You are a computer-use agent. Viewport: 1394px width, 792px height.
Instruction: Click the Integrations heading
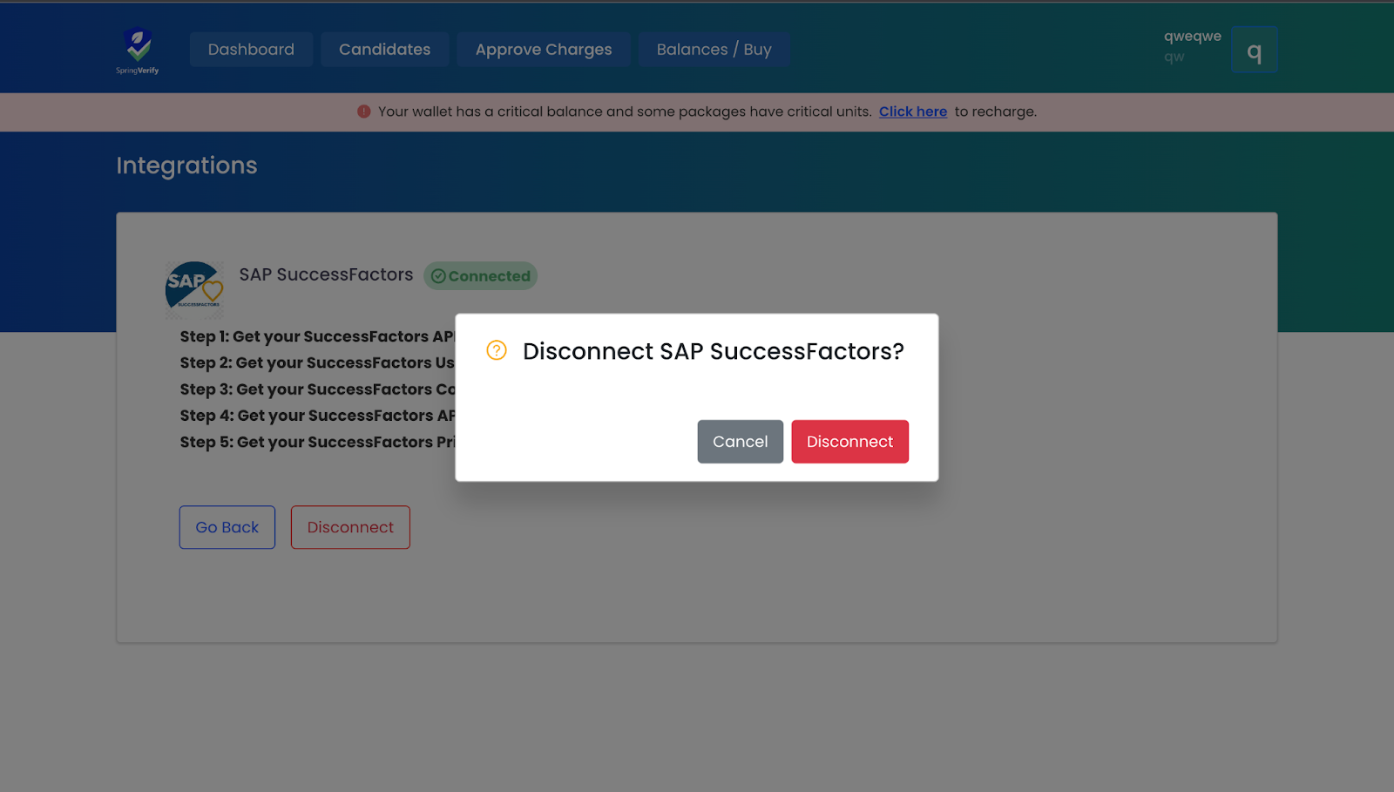(x=186, y=166)
